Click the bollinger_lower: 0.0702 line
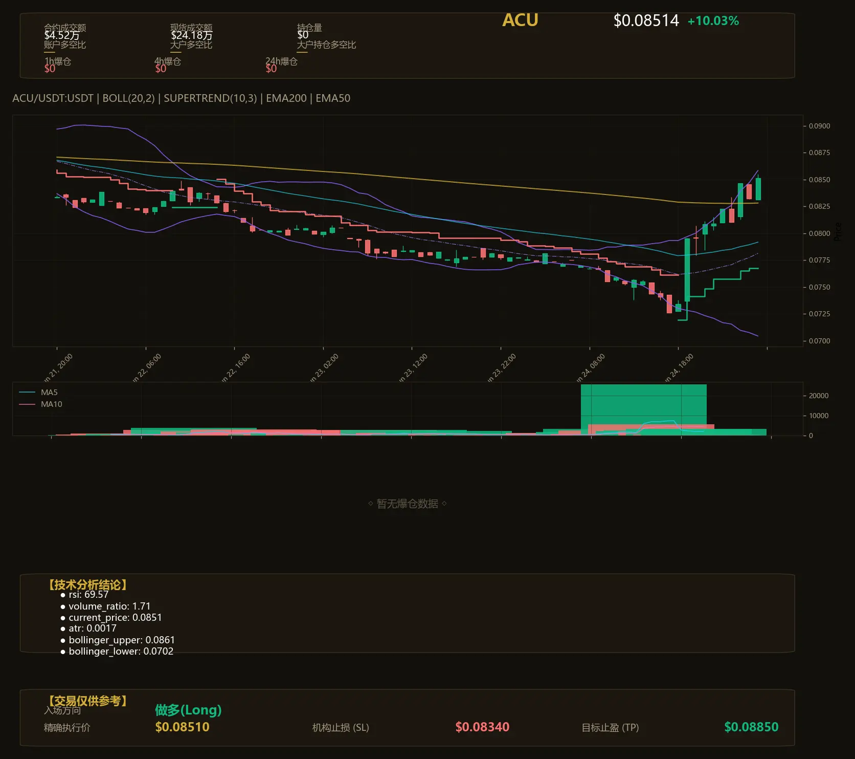The height and width of the screenshot is (759, 855). 117,652
